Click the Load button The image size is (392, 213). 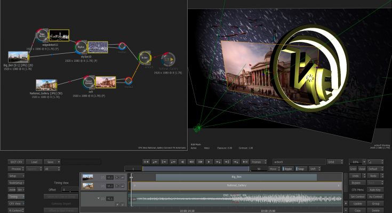(34, 162)
